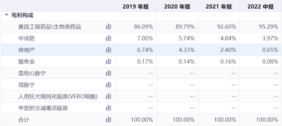The image size is (282, 126).
Task: Open chart icon for 基因工程药品\生物类药品 row
Action: pyautogui.click(x=108, y=27)
